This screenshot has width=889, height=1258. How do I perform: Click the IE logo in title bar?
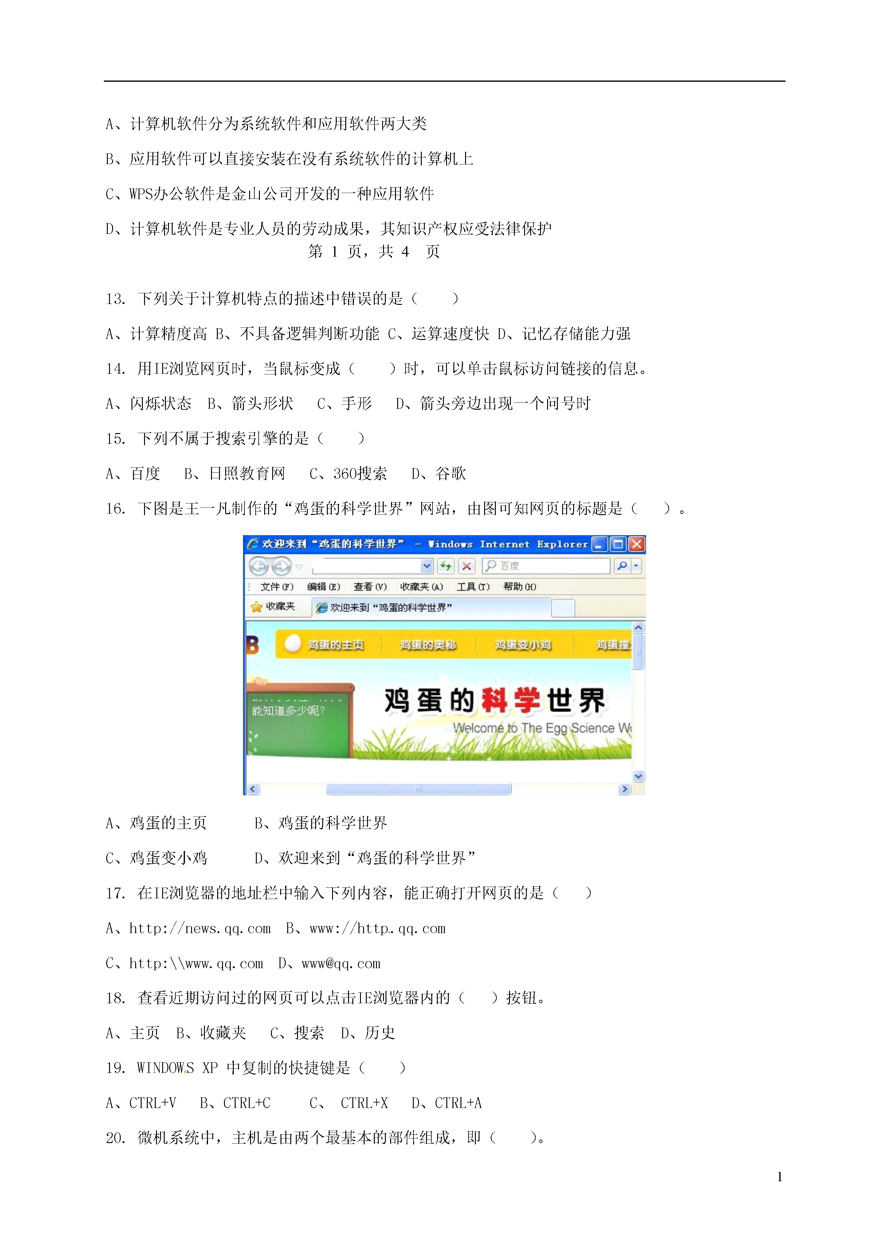click(253, 543)
